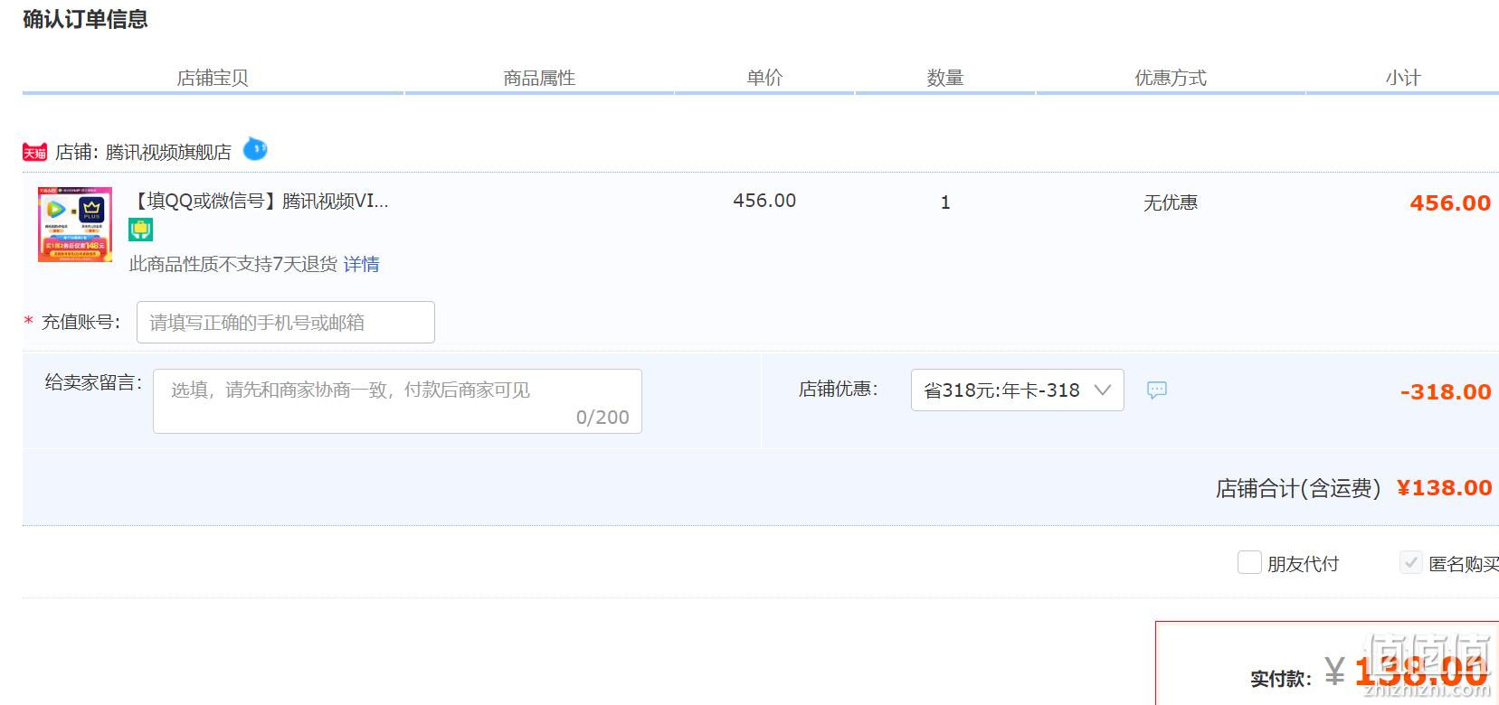
Task: Focus the 充值账号 input field
Action: pos(286,322)
